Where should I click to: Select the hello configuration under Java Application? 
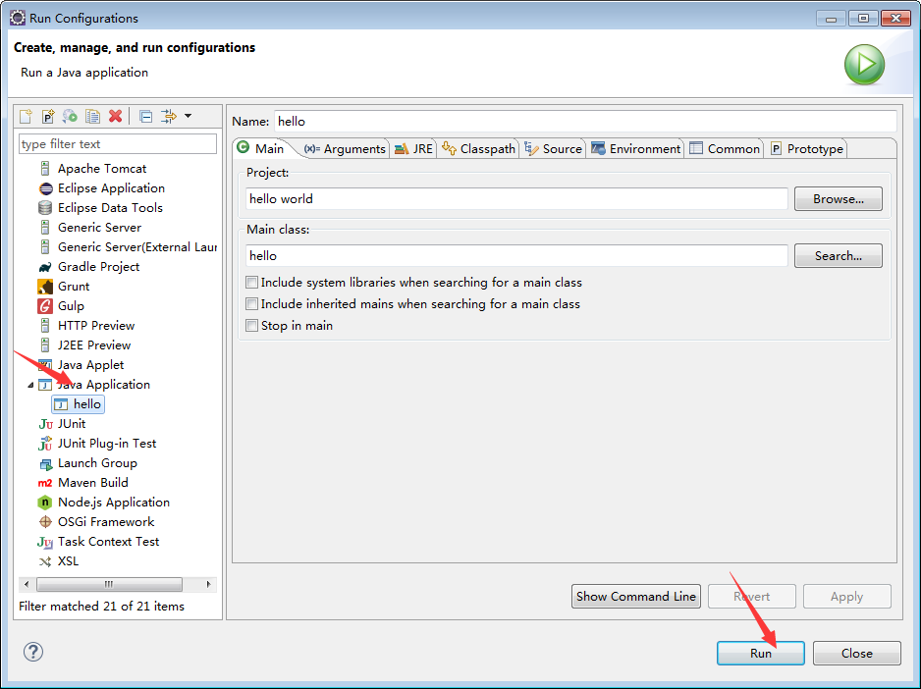click(x=79, y=404)
